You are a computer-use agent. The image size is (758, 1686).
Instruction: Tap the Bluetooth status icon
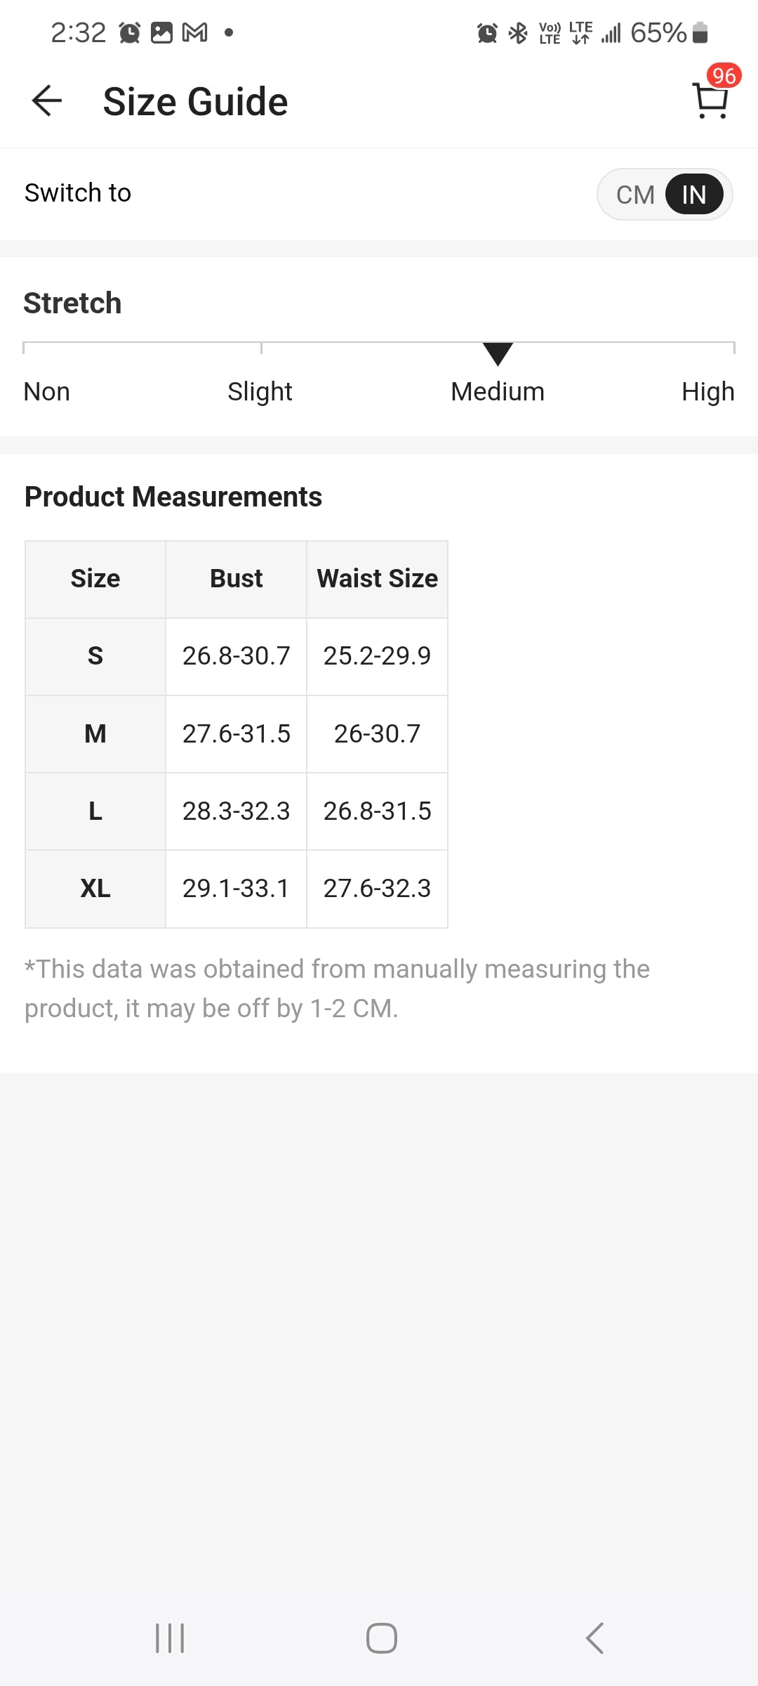coord(518,33)
